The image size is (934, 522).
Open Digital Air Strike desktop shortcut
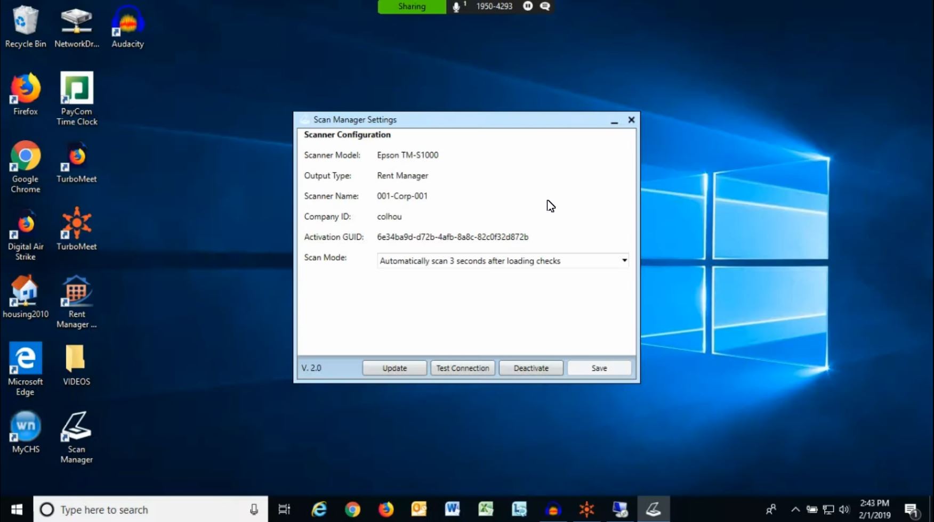[25, 234]
